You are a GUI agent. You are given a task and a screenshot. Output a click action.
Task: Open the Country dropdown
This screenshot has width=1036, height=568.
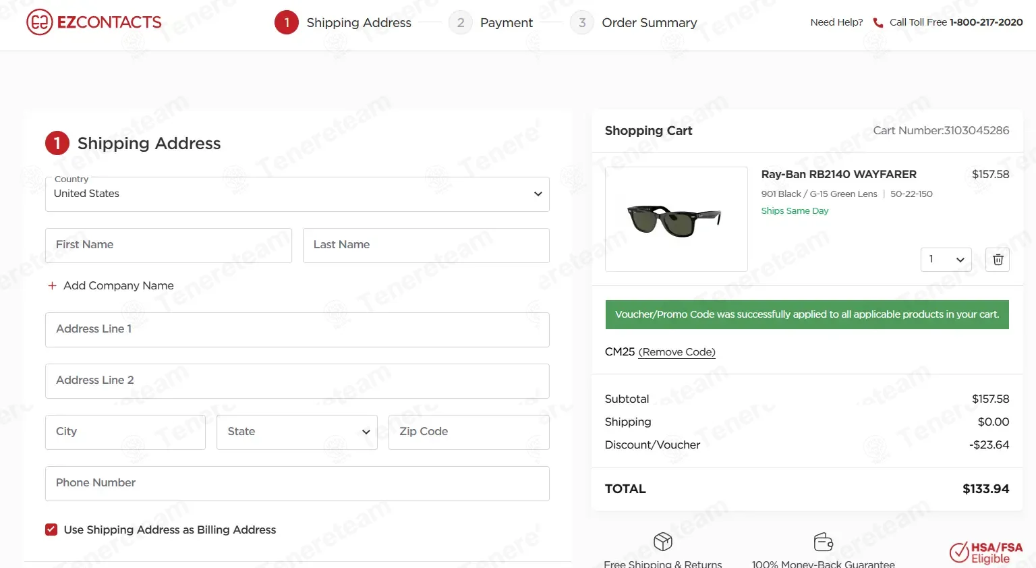click(x=297, y=194)
